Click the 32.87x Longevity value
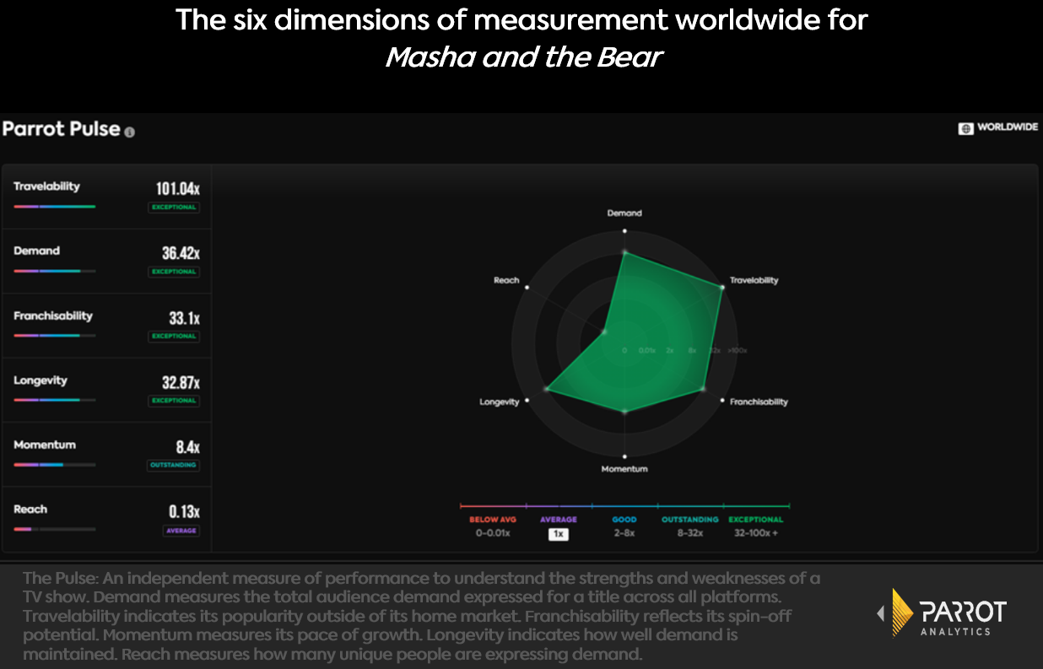This screenshot has width=1043, height=669. (181, 382)
